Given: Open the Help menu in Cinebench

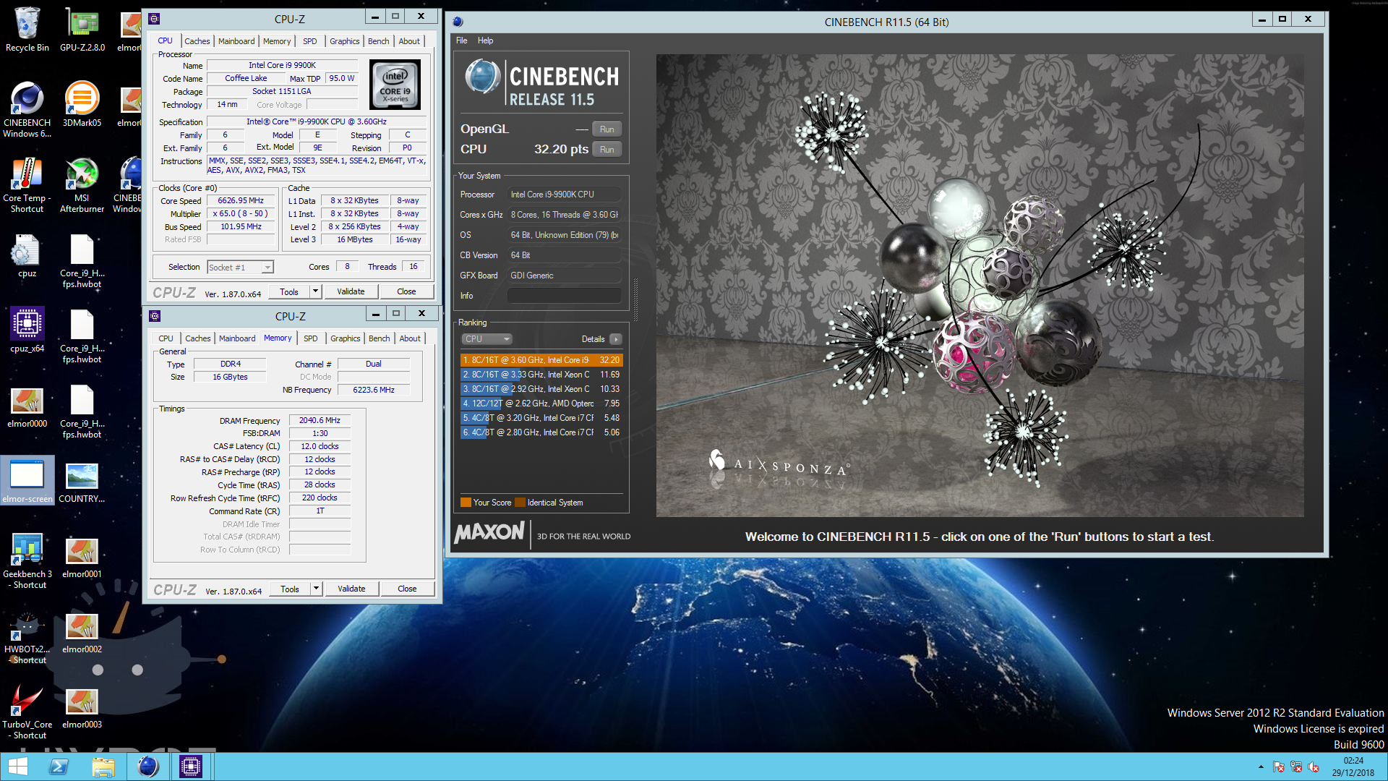Looking at the screenshot, I should (485, 40).
